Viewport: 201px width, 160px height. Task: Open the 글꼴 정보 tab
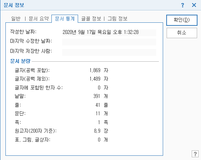[x=91, y=19]
